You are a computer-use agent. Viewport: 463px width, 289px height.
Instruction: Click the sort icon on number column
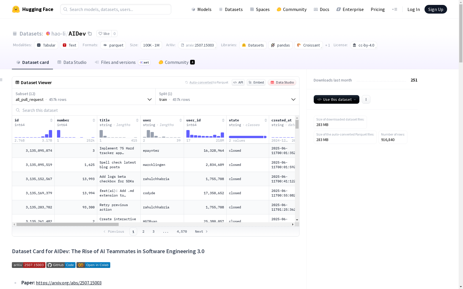coord(94,120)
